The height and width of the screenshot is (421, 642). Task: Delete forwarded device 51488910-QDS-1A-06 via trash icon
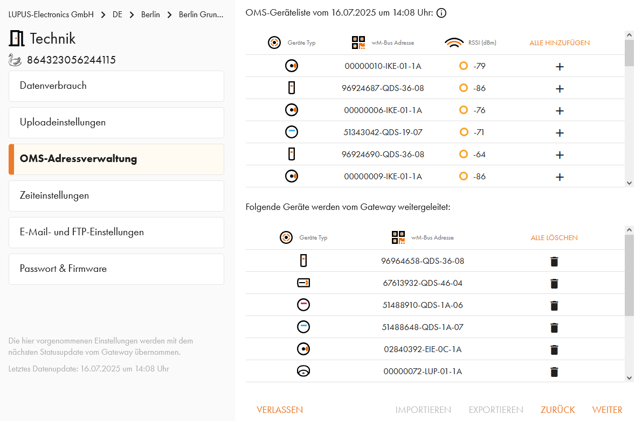554,306
